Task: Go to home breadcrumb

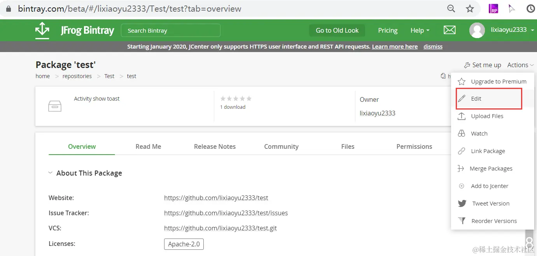Action: coord(43,76)
